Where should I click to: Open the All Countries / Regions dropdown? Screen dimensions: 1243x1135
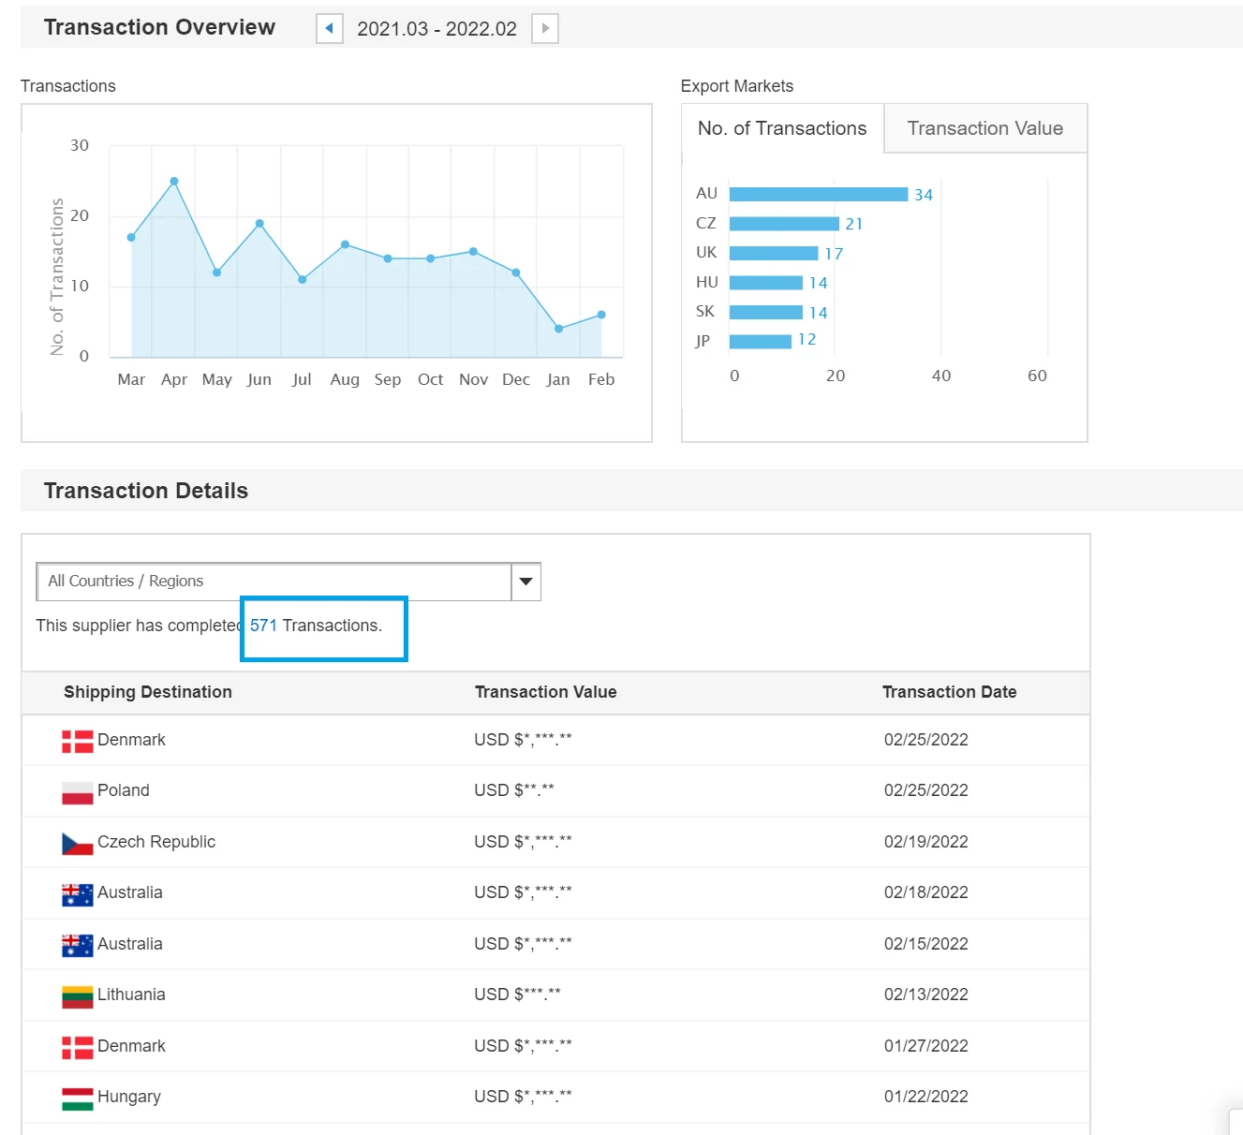(x=274, y=582)
